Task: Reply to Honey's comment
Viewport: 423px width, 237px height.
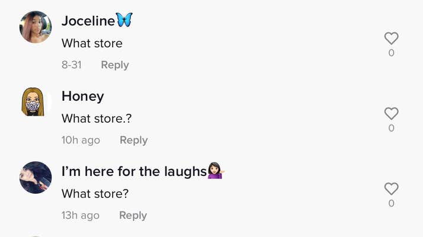Action: [x=133, y=140]
